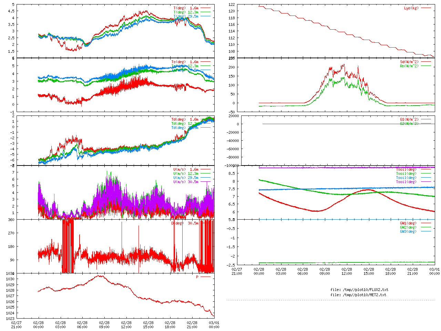Click the 270 tick on the wind direction axis

(x=11, y=233)
